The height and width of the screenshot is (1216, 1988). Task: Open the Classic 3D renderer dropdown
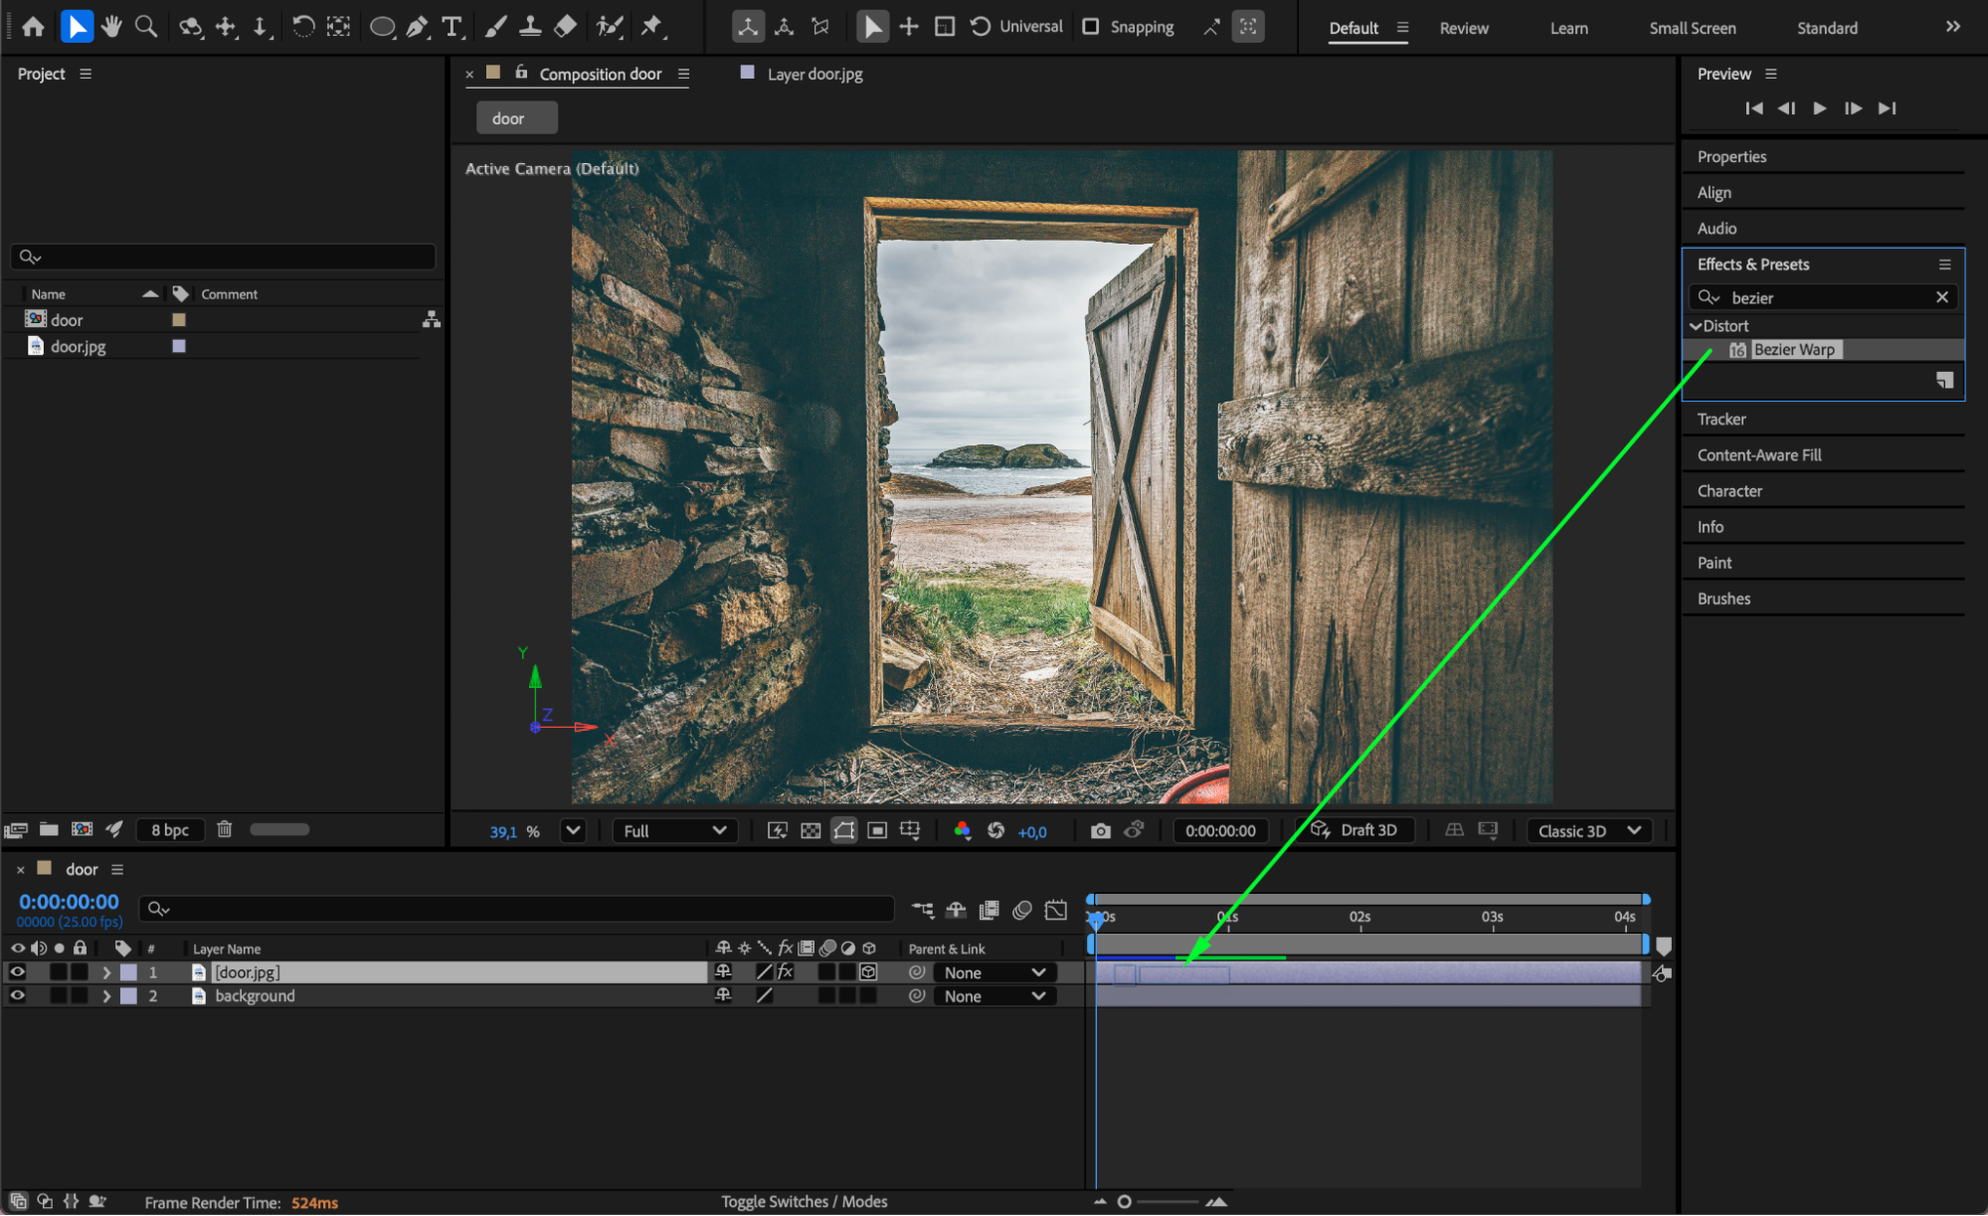1588,831
